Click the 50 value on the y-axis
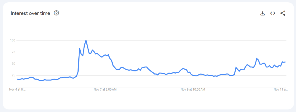Viewport: 296px width, 112px height. (x=14, y=64)
